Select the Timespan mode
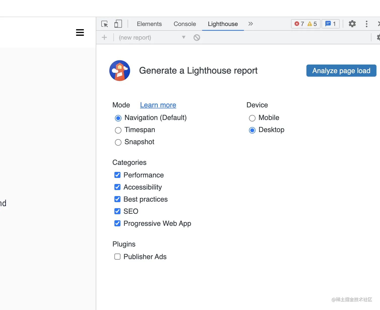Viewport: 380px width, 310px height. tap(118, 130)
